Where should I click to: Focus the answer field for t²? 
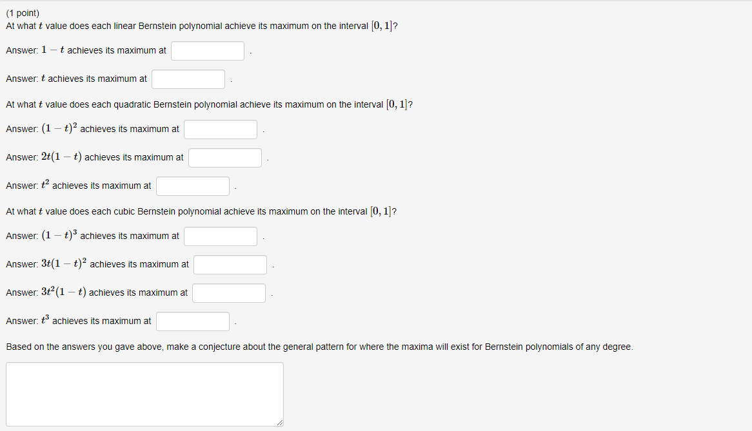point(192,186)
